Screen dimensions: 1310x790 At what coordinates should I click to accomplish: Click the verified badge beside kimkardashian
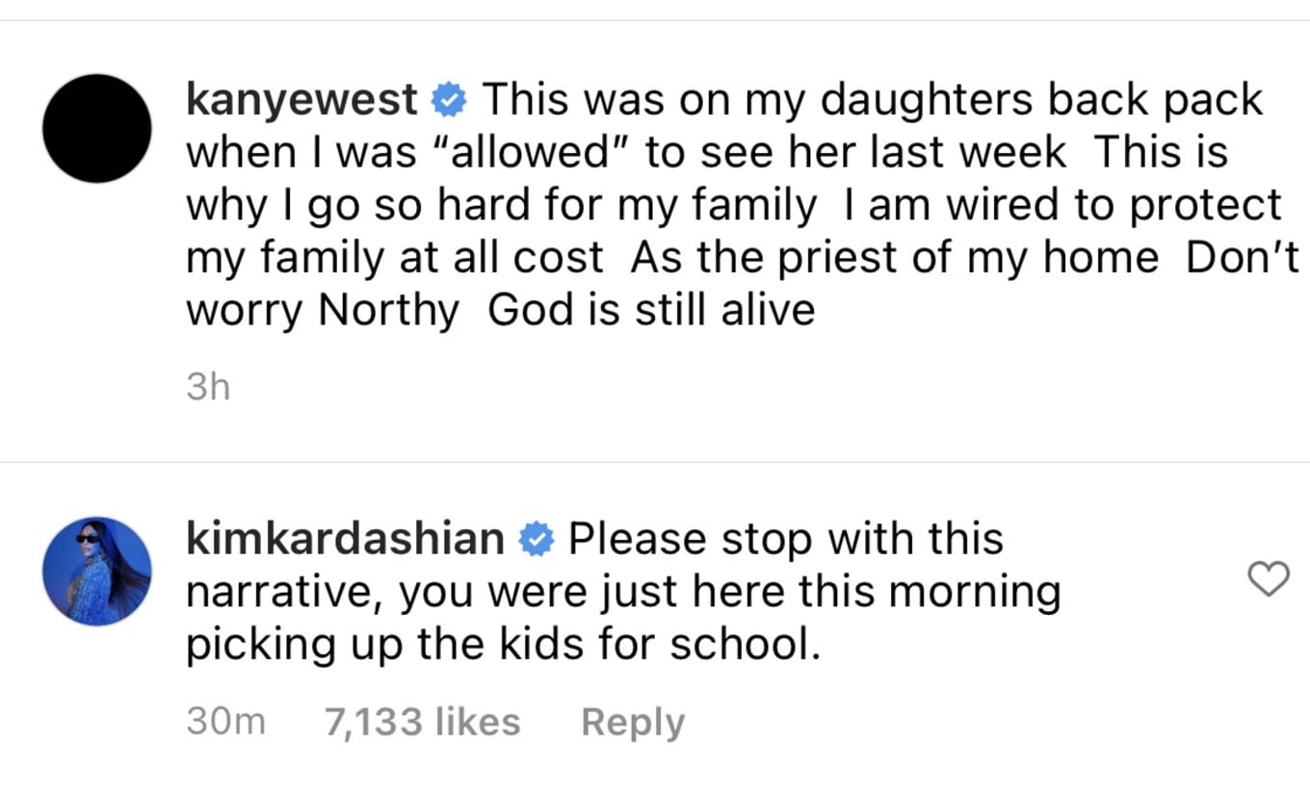(536, 540)
